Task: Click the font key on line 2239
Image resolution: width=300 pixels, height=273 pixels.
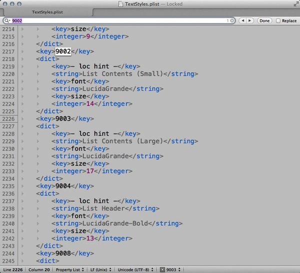Action: (78, 216)
